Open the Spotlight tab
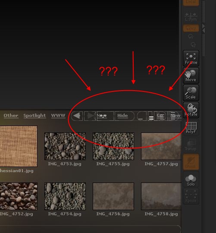The width and height of the screenshot is (216, 233). tap(34, 116)
